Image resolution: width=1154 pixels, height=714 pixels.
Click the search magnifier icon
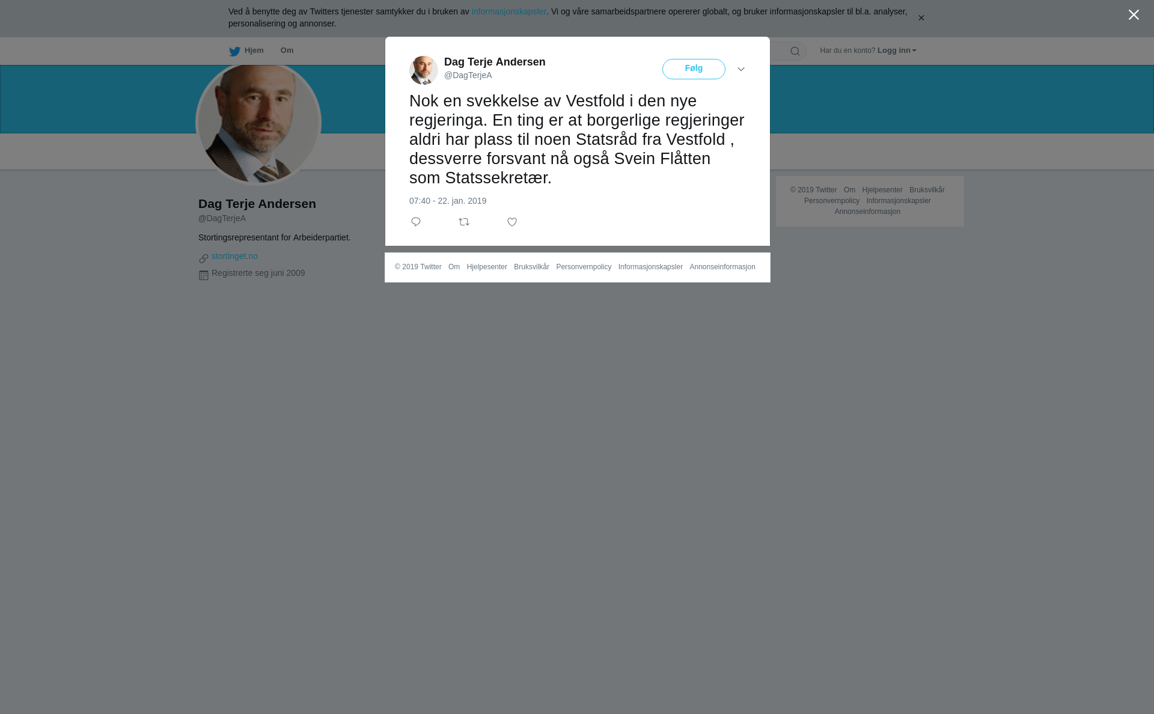coord(795,51)
